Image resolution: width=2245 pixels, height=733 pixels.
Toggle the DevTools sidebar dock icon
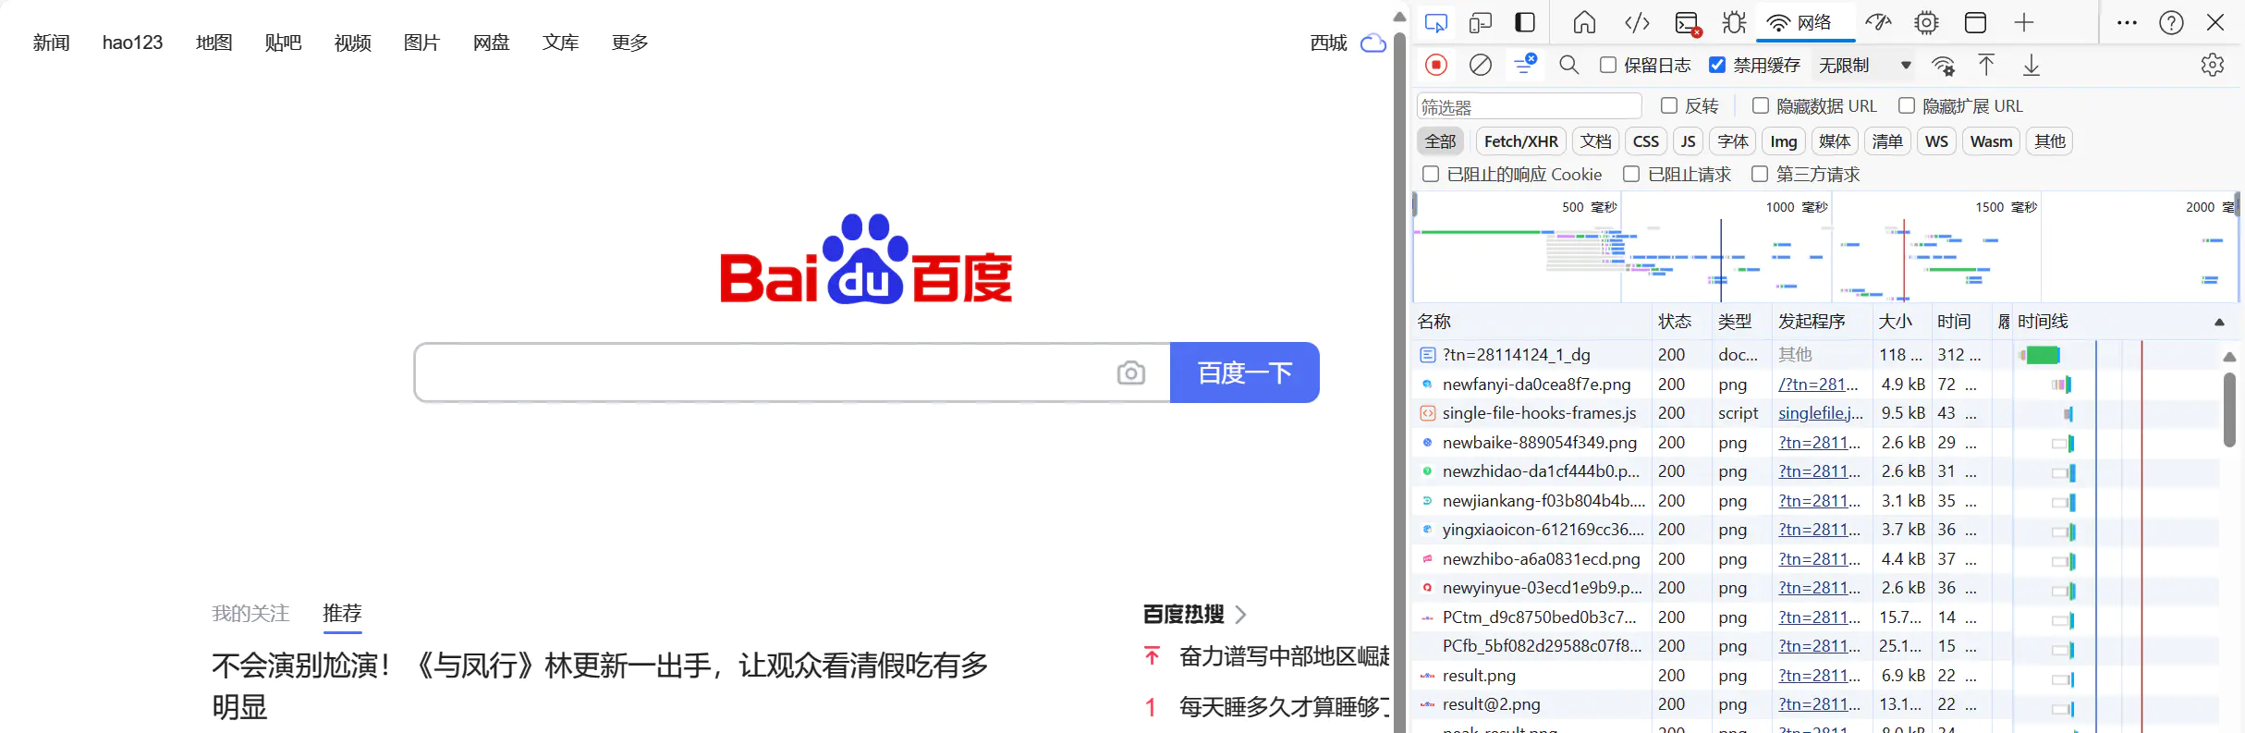coord(1525,22)
